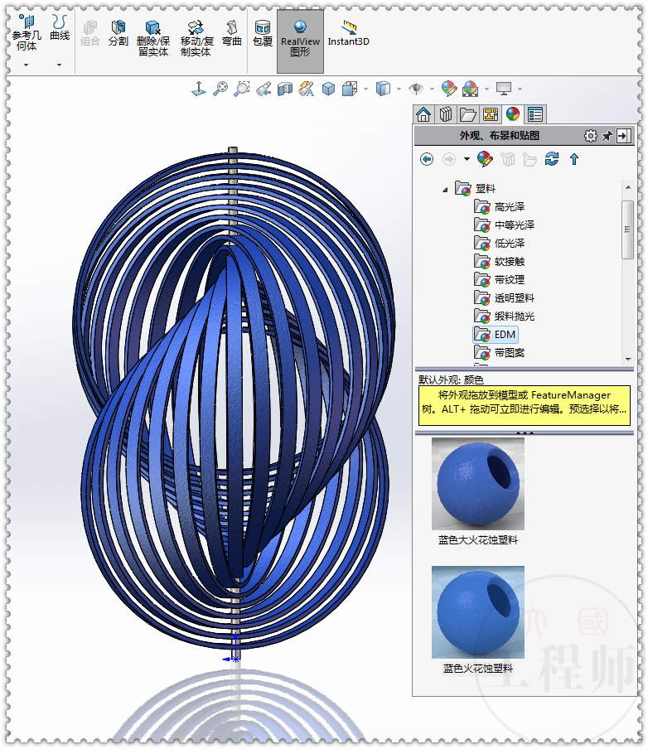This screenshot has width=648, height=749.
Task: Select the 带图案 folder
Action: pyautogui.click(x=500, y=353)
